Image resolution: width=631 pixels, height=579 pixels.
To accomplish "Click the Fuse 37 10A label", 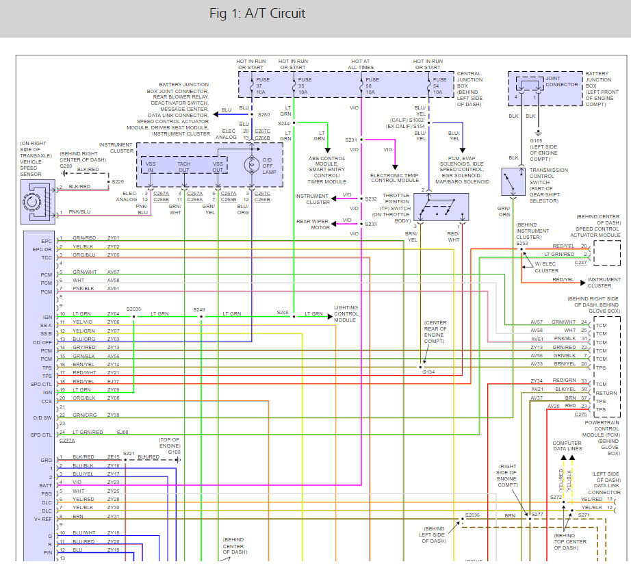I will (x=262, y=86).
